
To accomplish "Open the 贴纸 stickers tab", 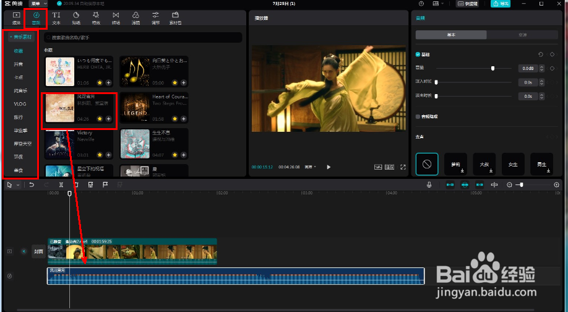I will point(76,18).
